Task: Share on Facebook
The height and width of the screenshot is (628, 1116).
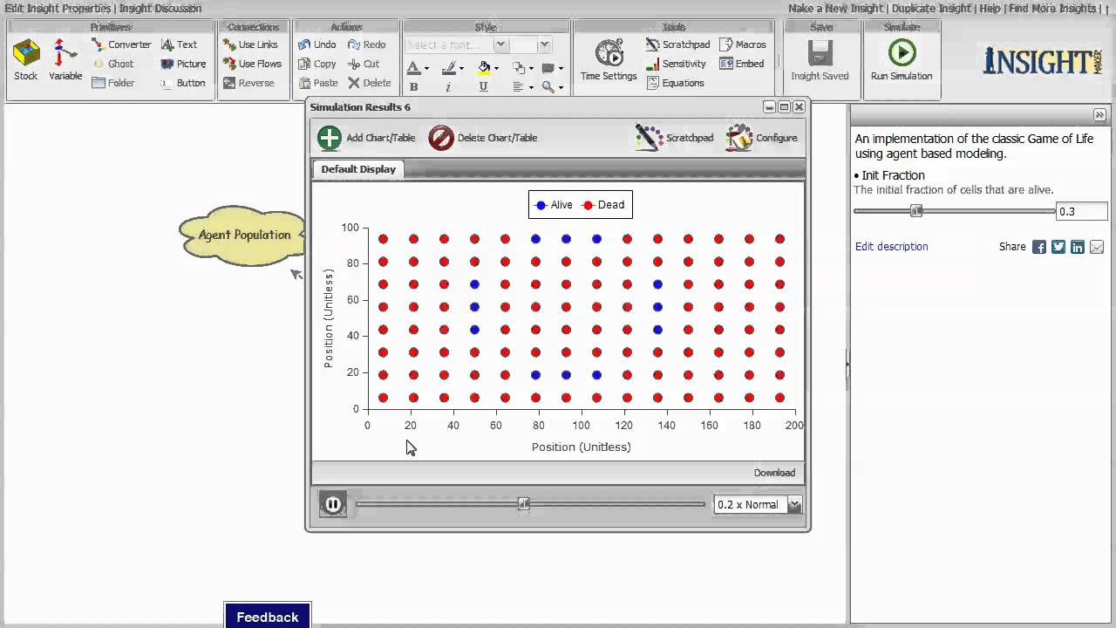Action: pos(1039,247)
